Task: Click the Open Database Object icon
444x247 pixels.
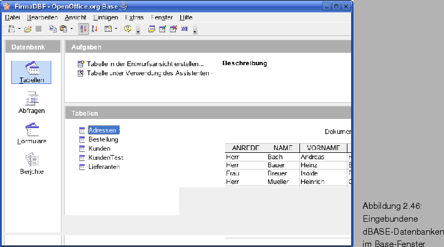Action: point(152,29)
